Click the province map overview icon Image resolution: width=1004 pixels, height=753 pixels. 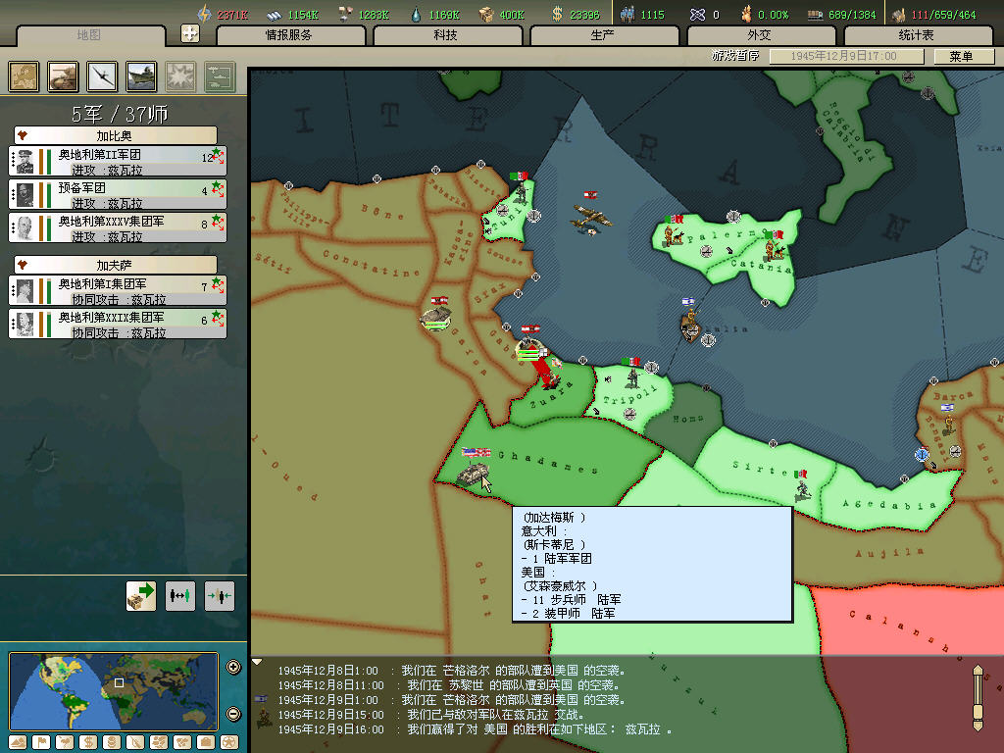[24, 76]
